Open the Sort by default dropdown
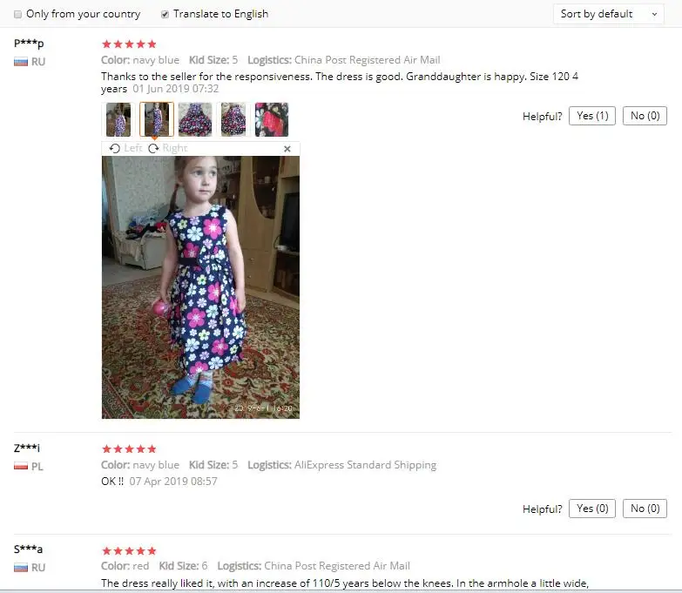Image resolution: width=682 pixels, height=593 pixels. click(609, 14)
